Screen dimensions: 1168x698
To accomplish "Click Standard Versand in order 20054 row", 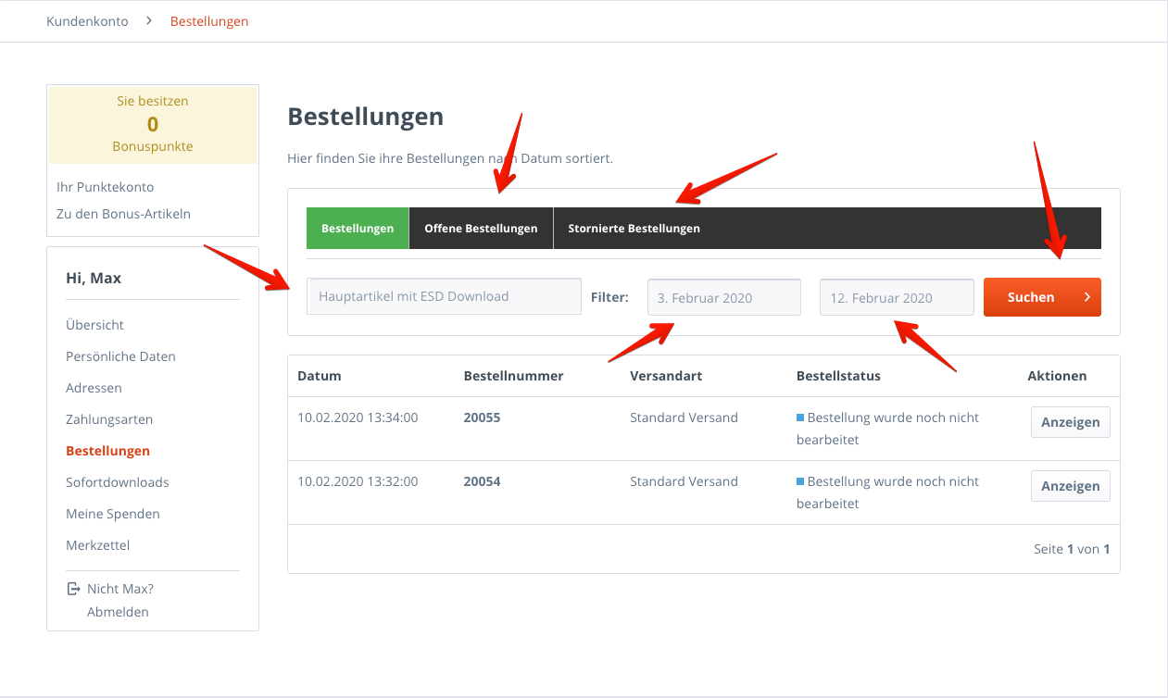I will pos(684,481).
